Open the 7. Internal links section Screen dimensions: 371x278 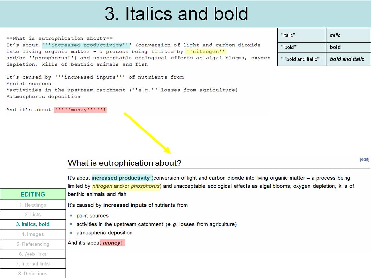[33, 264]
